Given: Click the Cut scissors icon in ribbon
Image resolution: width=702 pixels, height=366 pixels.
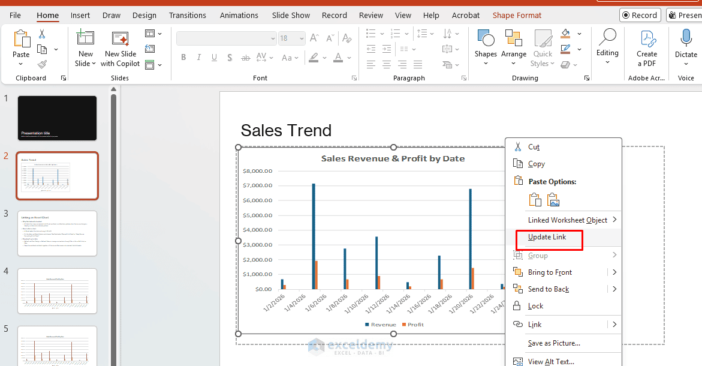Looking at the screenshot, I should tap(42, 34).
